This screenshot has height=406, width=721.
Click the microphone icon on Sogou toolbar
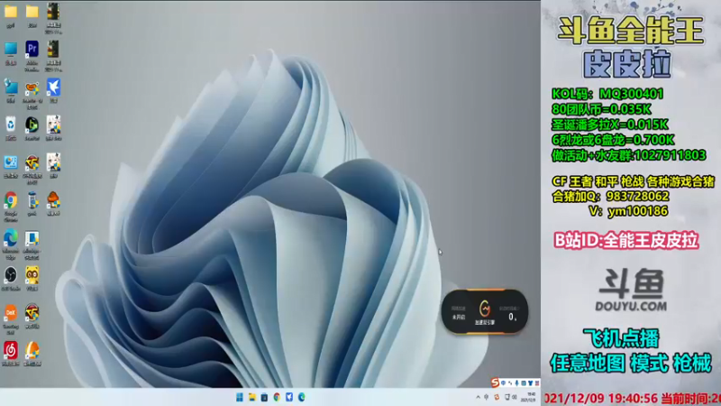[x=516, y=383]
